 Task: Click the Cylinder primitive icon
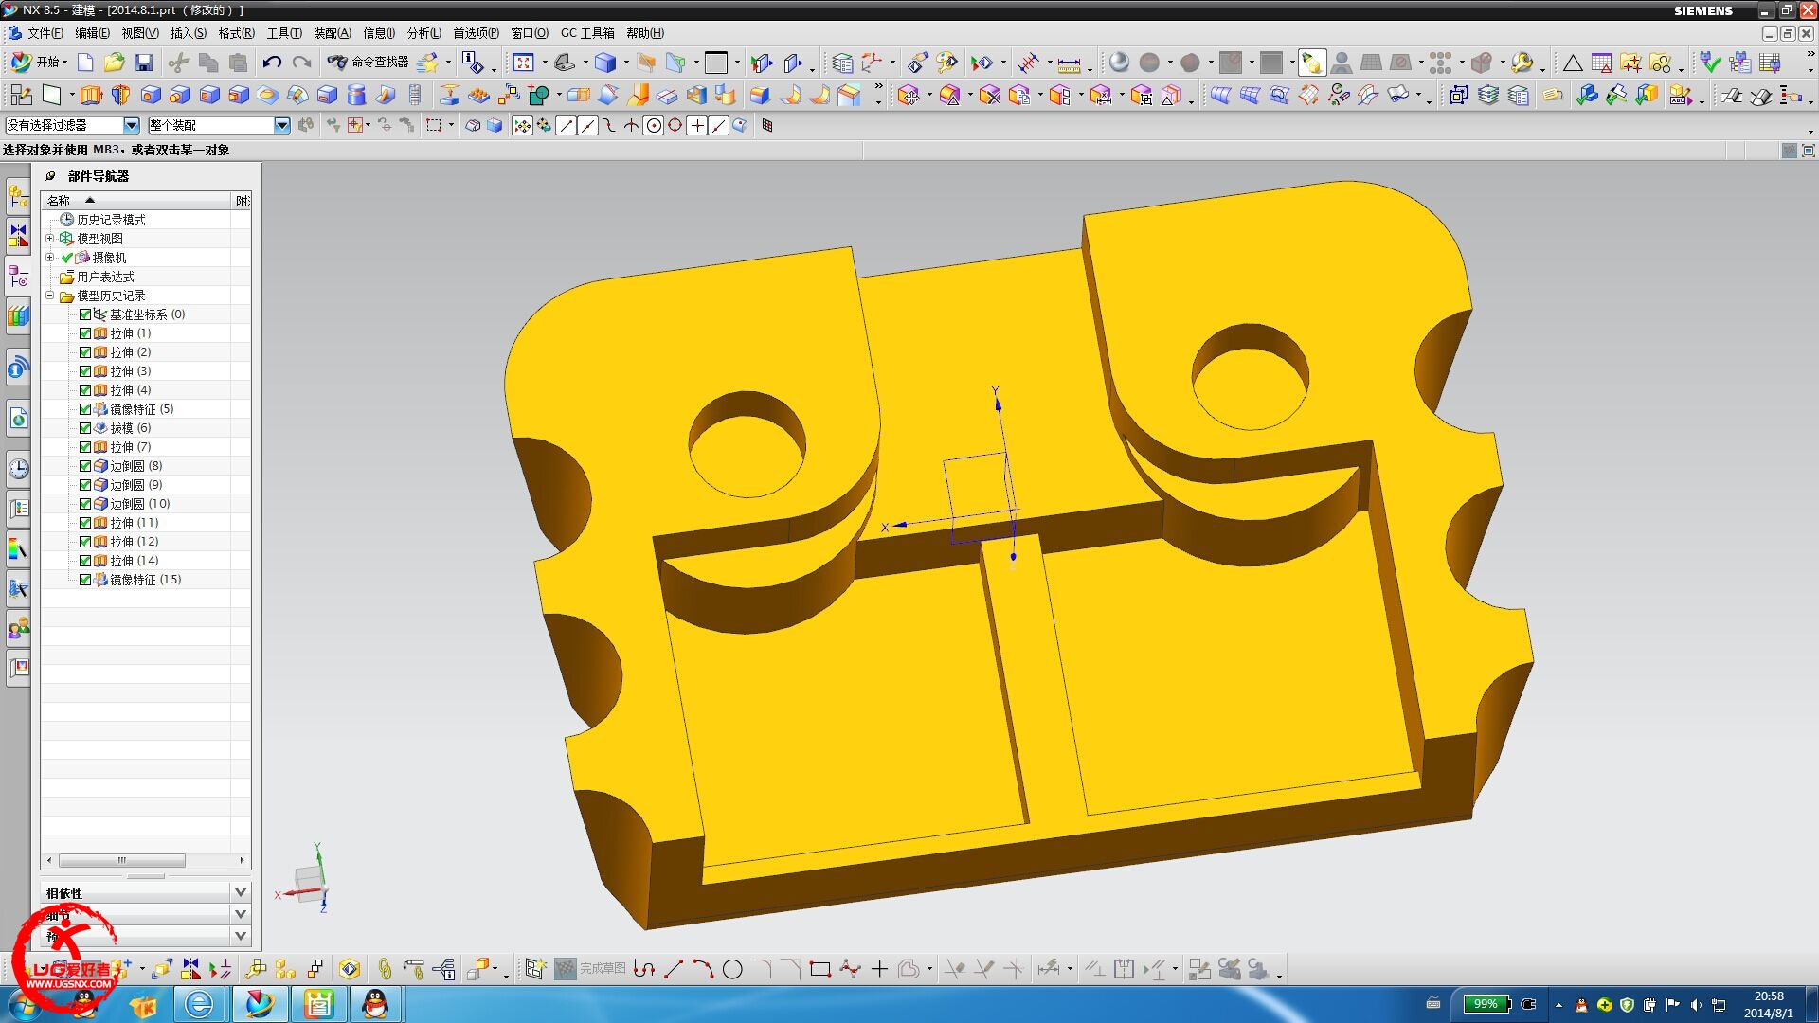point(356,95)
